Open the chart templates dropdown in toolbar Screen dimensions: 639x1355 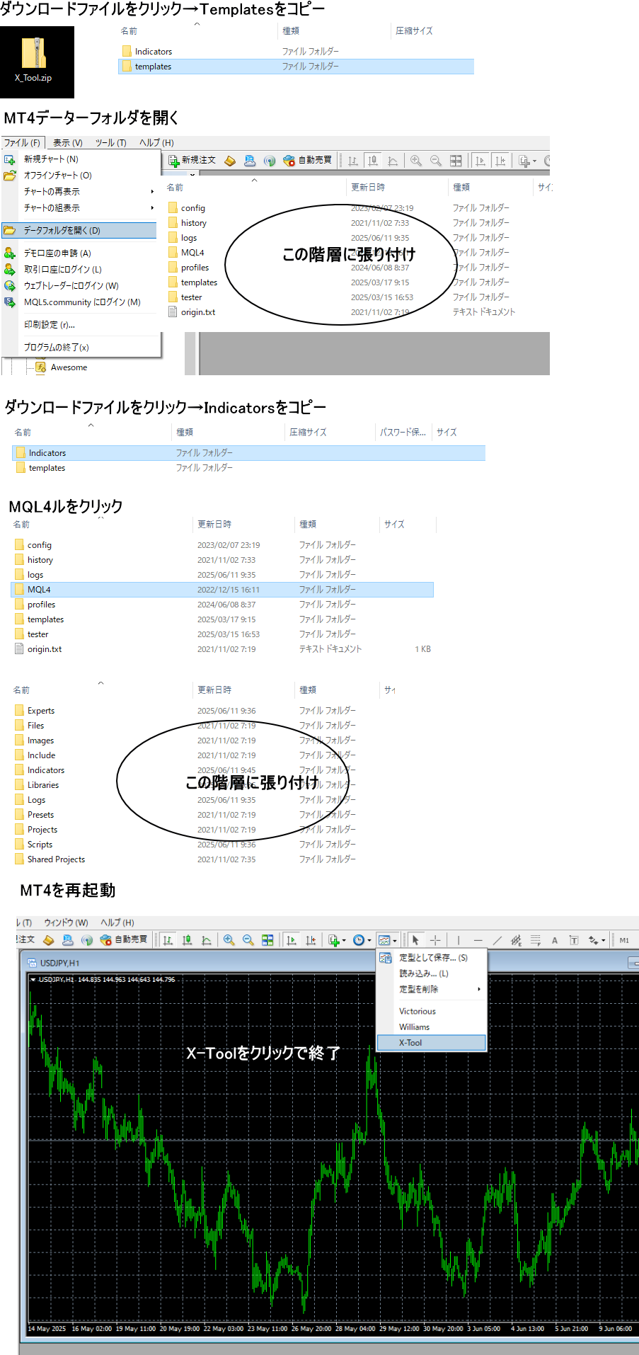coord(387,940)
